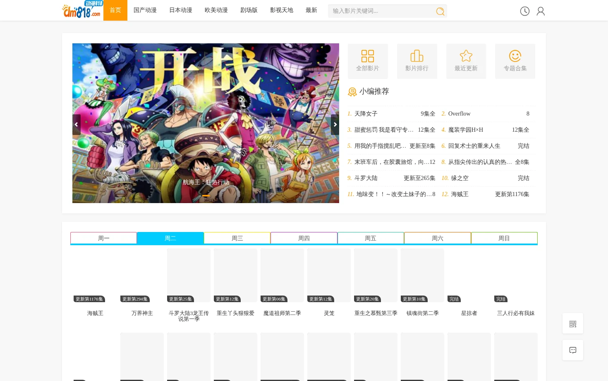Open 重生丫头狠狠爱 card thumbnail

(x=235, y=276)
